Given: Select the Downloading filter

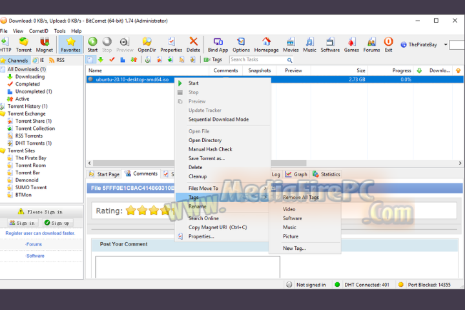Looking at the screenshot, I should (30, 77).
